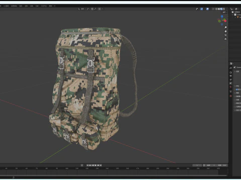Collapse the Collection tree arrow in outliner
241x180 pixels.
(x=232, y=14)
